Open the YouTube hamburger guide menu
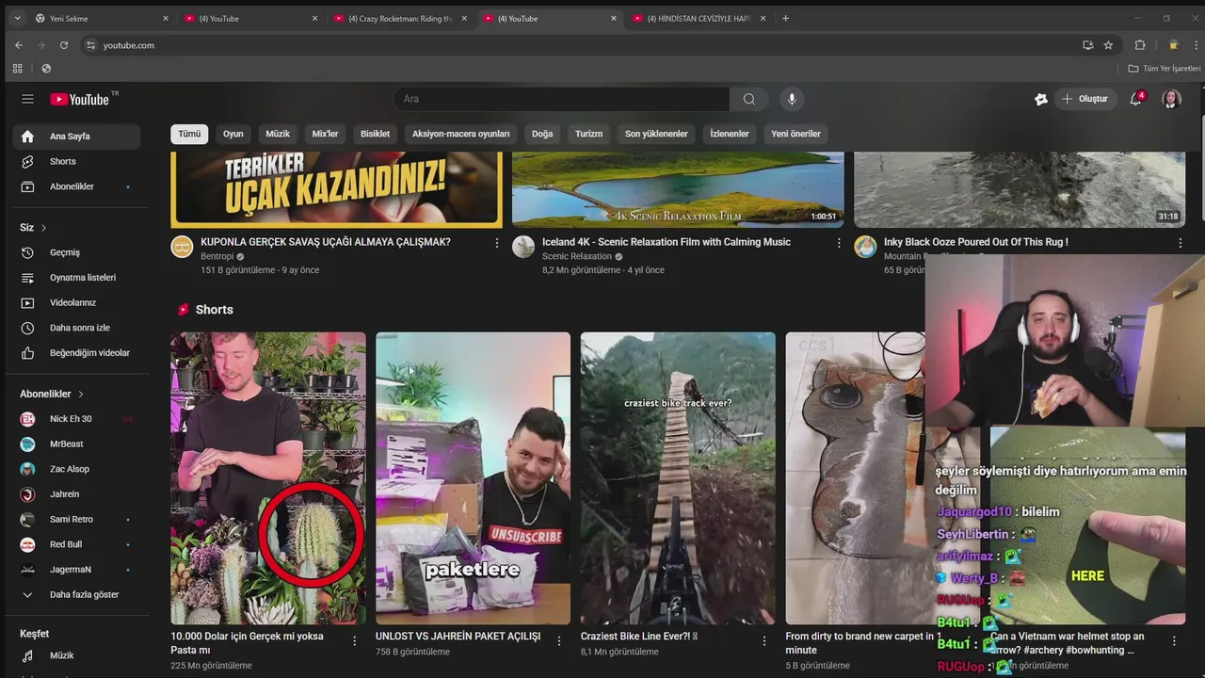This screenshot has height=678, width=1205. [x=27, y=99]
